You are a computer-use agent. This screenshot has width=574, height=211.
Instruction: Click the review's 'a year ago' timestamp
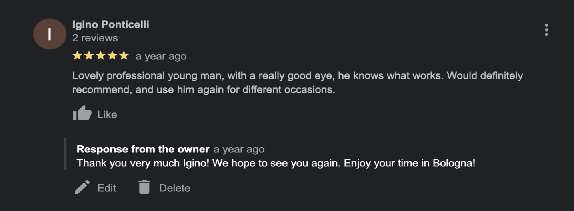click(x=161, y=57)
